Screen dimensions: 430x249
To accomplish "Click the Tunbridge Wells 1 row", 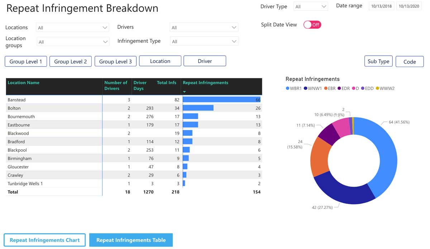I will click(x=134, y=183).
